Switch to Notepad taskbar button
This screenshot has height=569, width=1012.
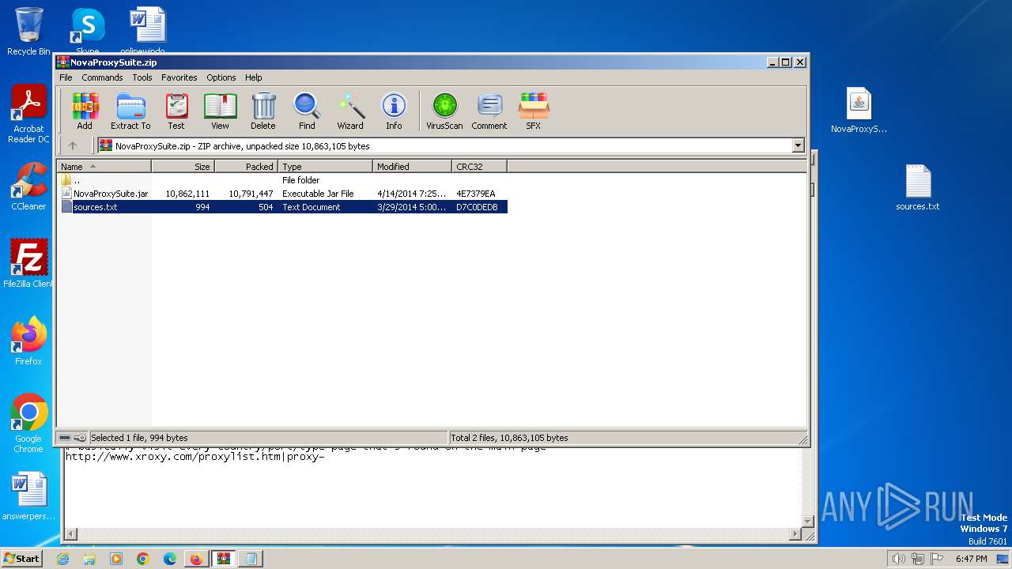coord(251,559)
